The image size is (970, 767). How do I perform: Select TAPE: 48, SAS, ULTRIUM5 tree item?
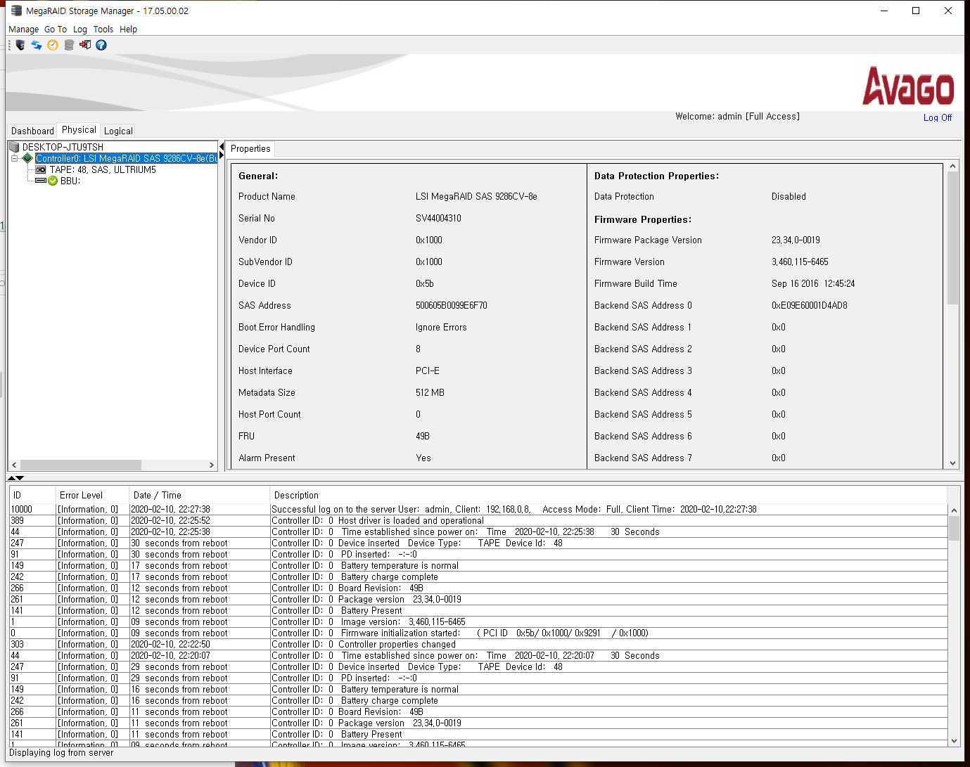(103, 169)
